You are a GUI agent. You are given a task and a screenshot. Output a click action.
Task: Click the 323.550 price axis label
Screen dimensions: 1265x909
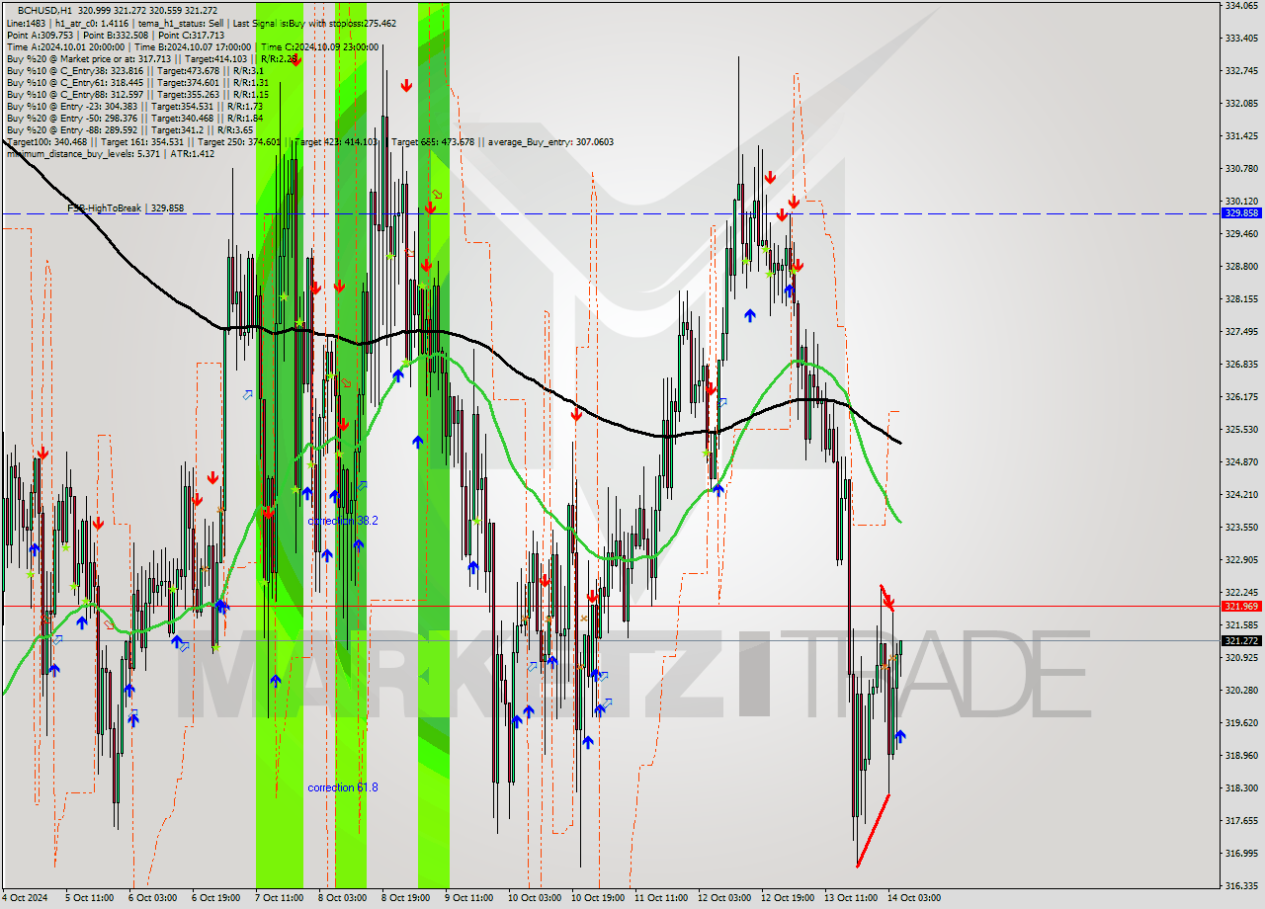pos(1241,527)
